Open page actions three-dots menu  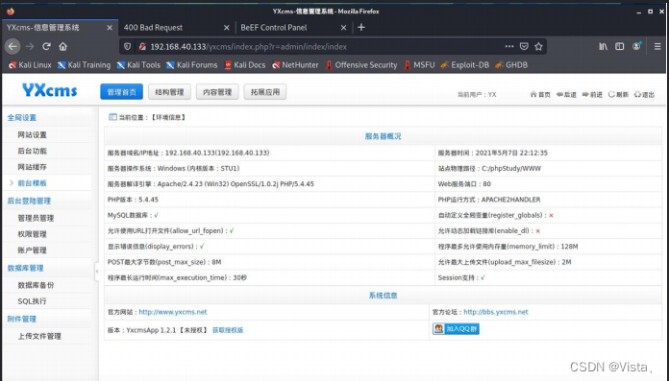pos(509,46)
